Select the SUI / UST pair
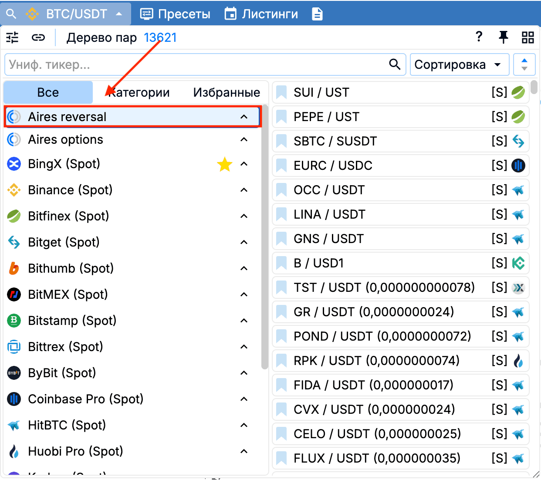 pyautogui.click(x=401, y=92)
